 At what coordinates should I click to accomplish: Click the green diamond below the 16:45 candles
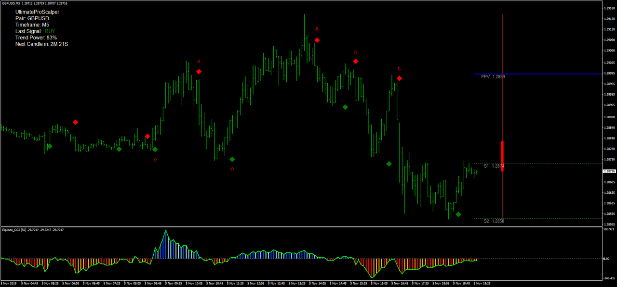click(389, 164)
